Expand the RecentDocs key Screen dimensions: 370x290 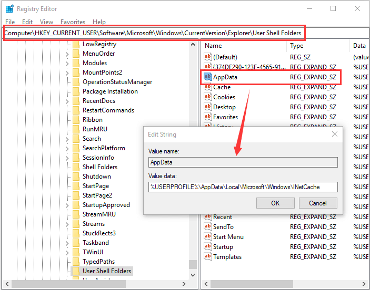(x=67, y=101)
